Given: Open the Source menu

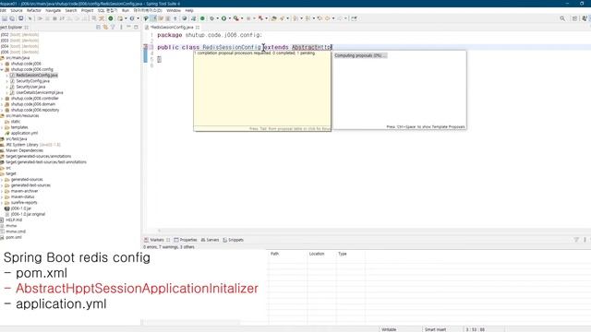Looking at the screenshot, I should pyautogui.click(x=17, y=10).
